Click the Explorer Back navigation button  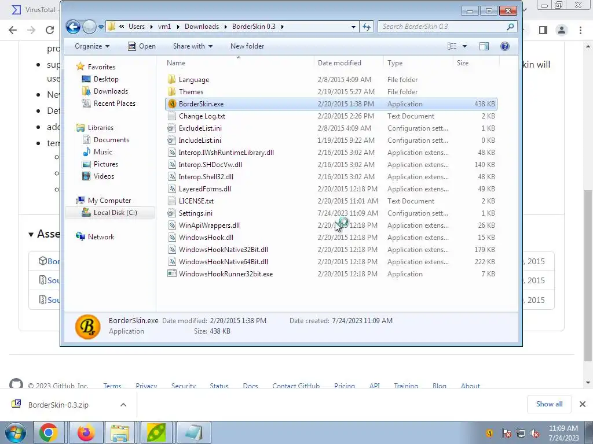point(73,27)
